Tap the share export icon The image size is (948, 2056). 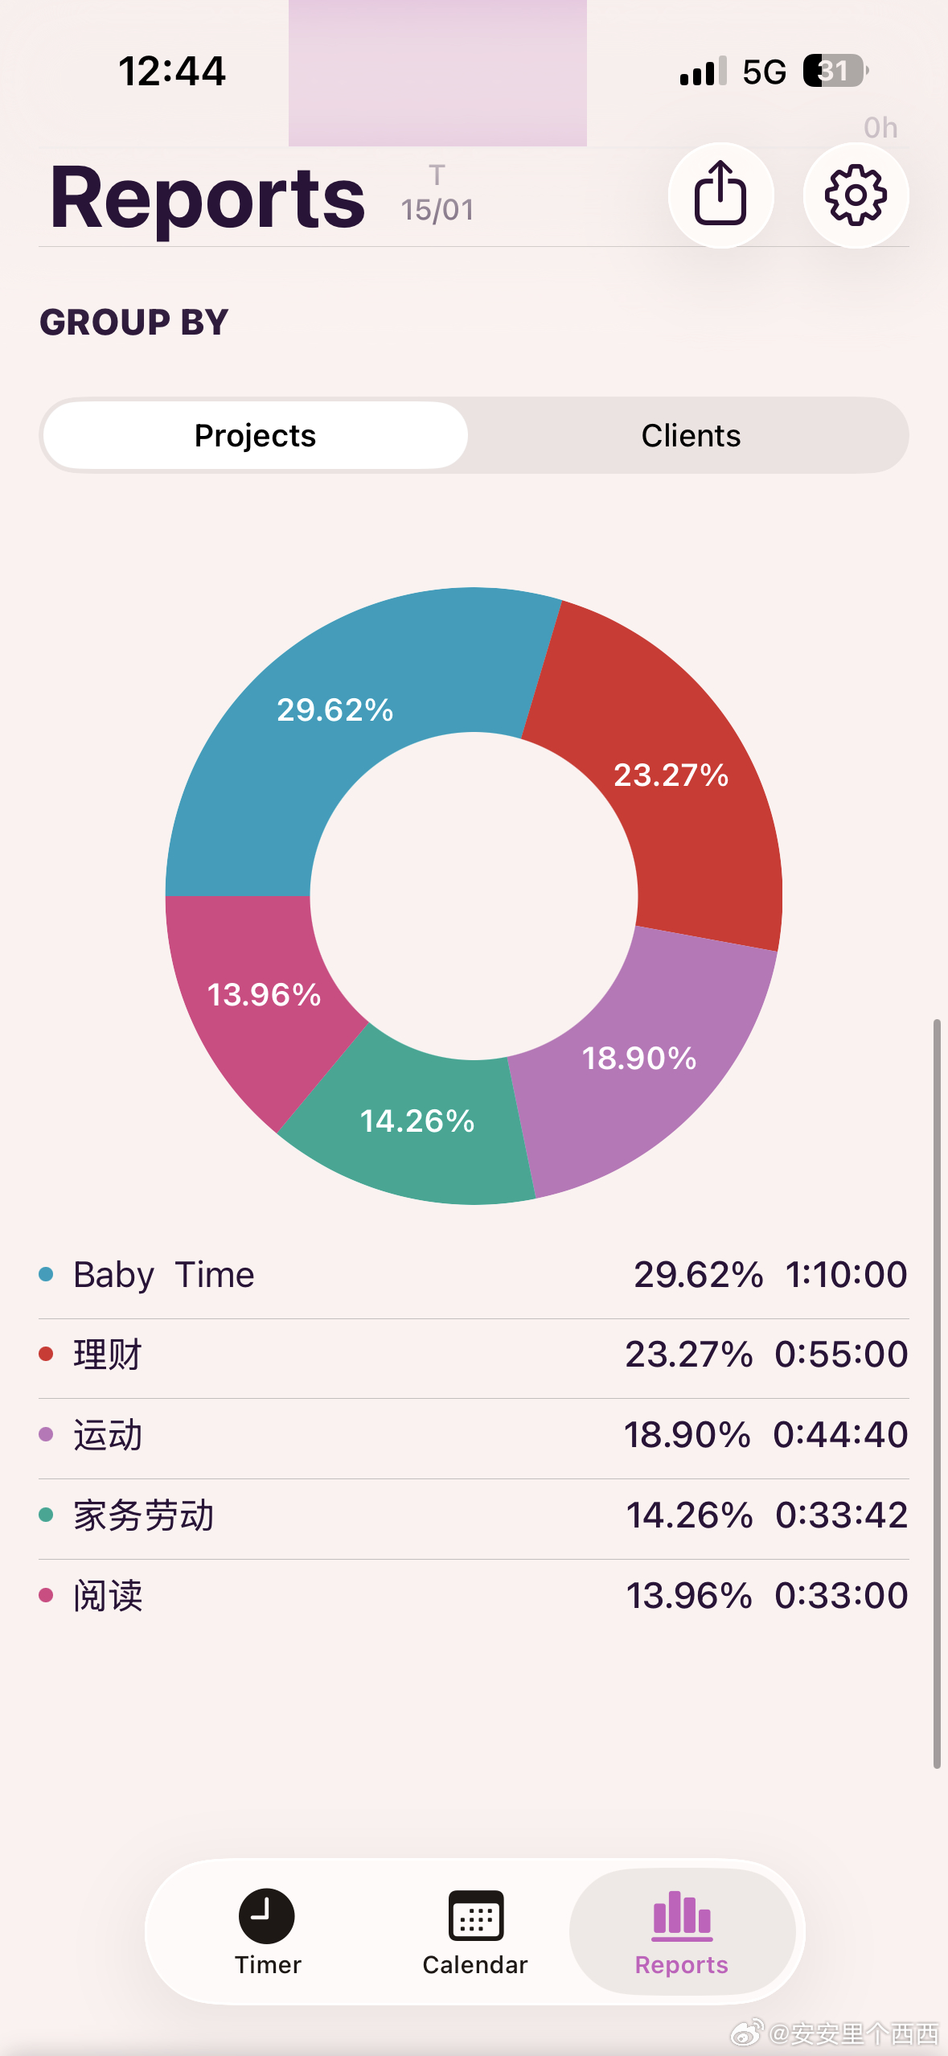point(720,195)
